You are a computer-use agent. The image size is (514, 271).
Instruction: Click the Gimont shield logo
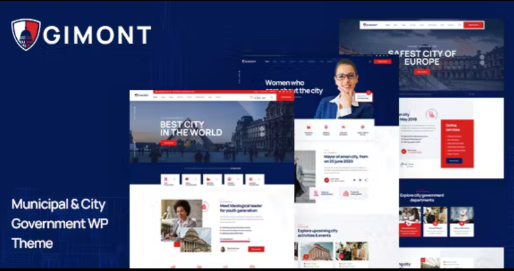tap(26, 35)
